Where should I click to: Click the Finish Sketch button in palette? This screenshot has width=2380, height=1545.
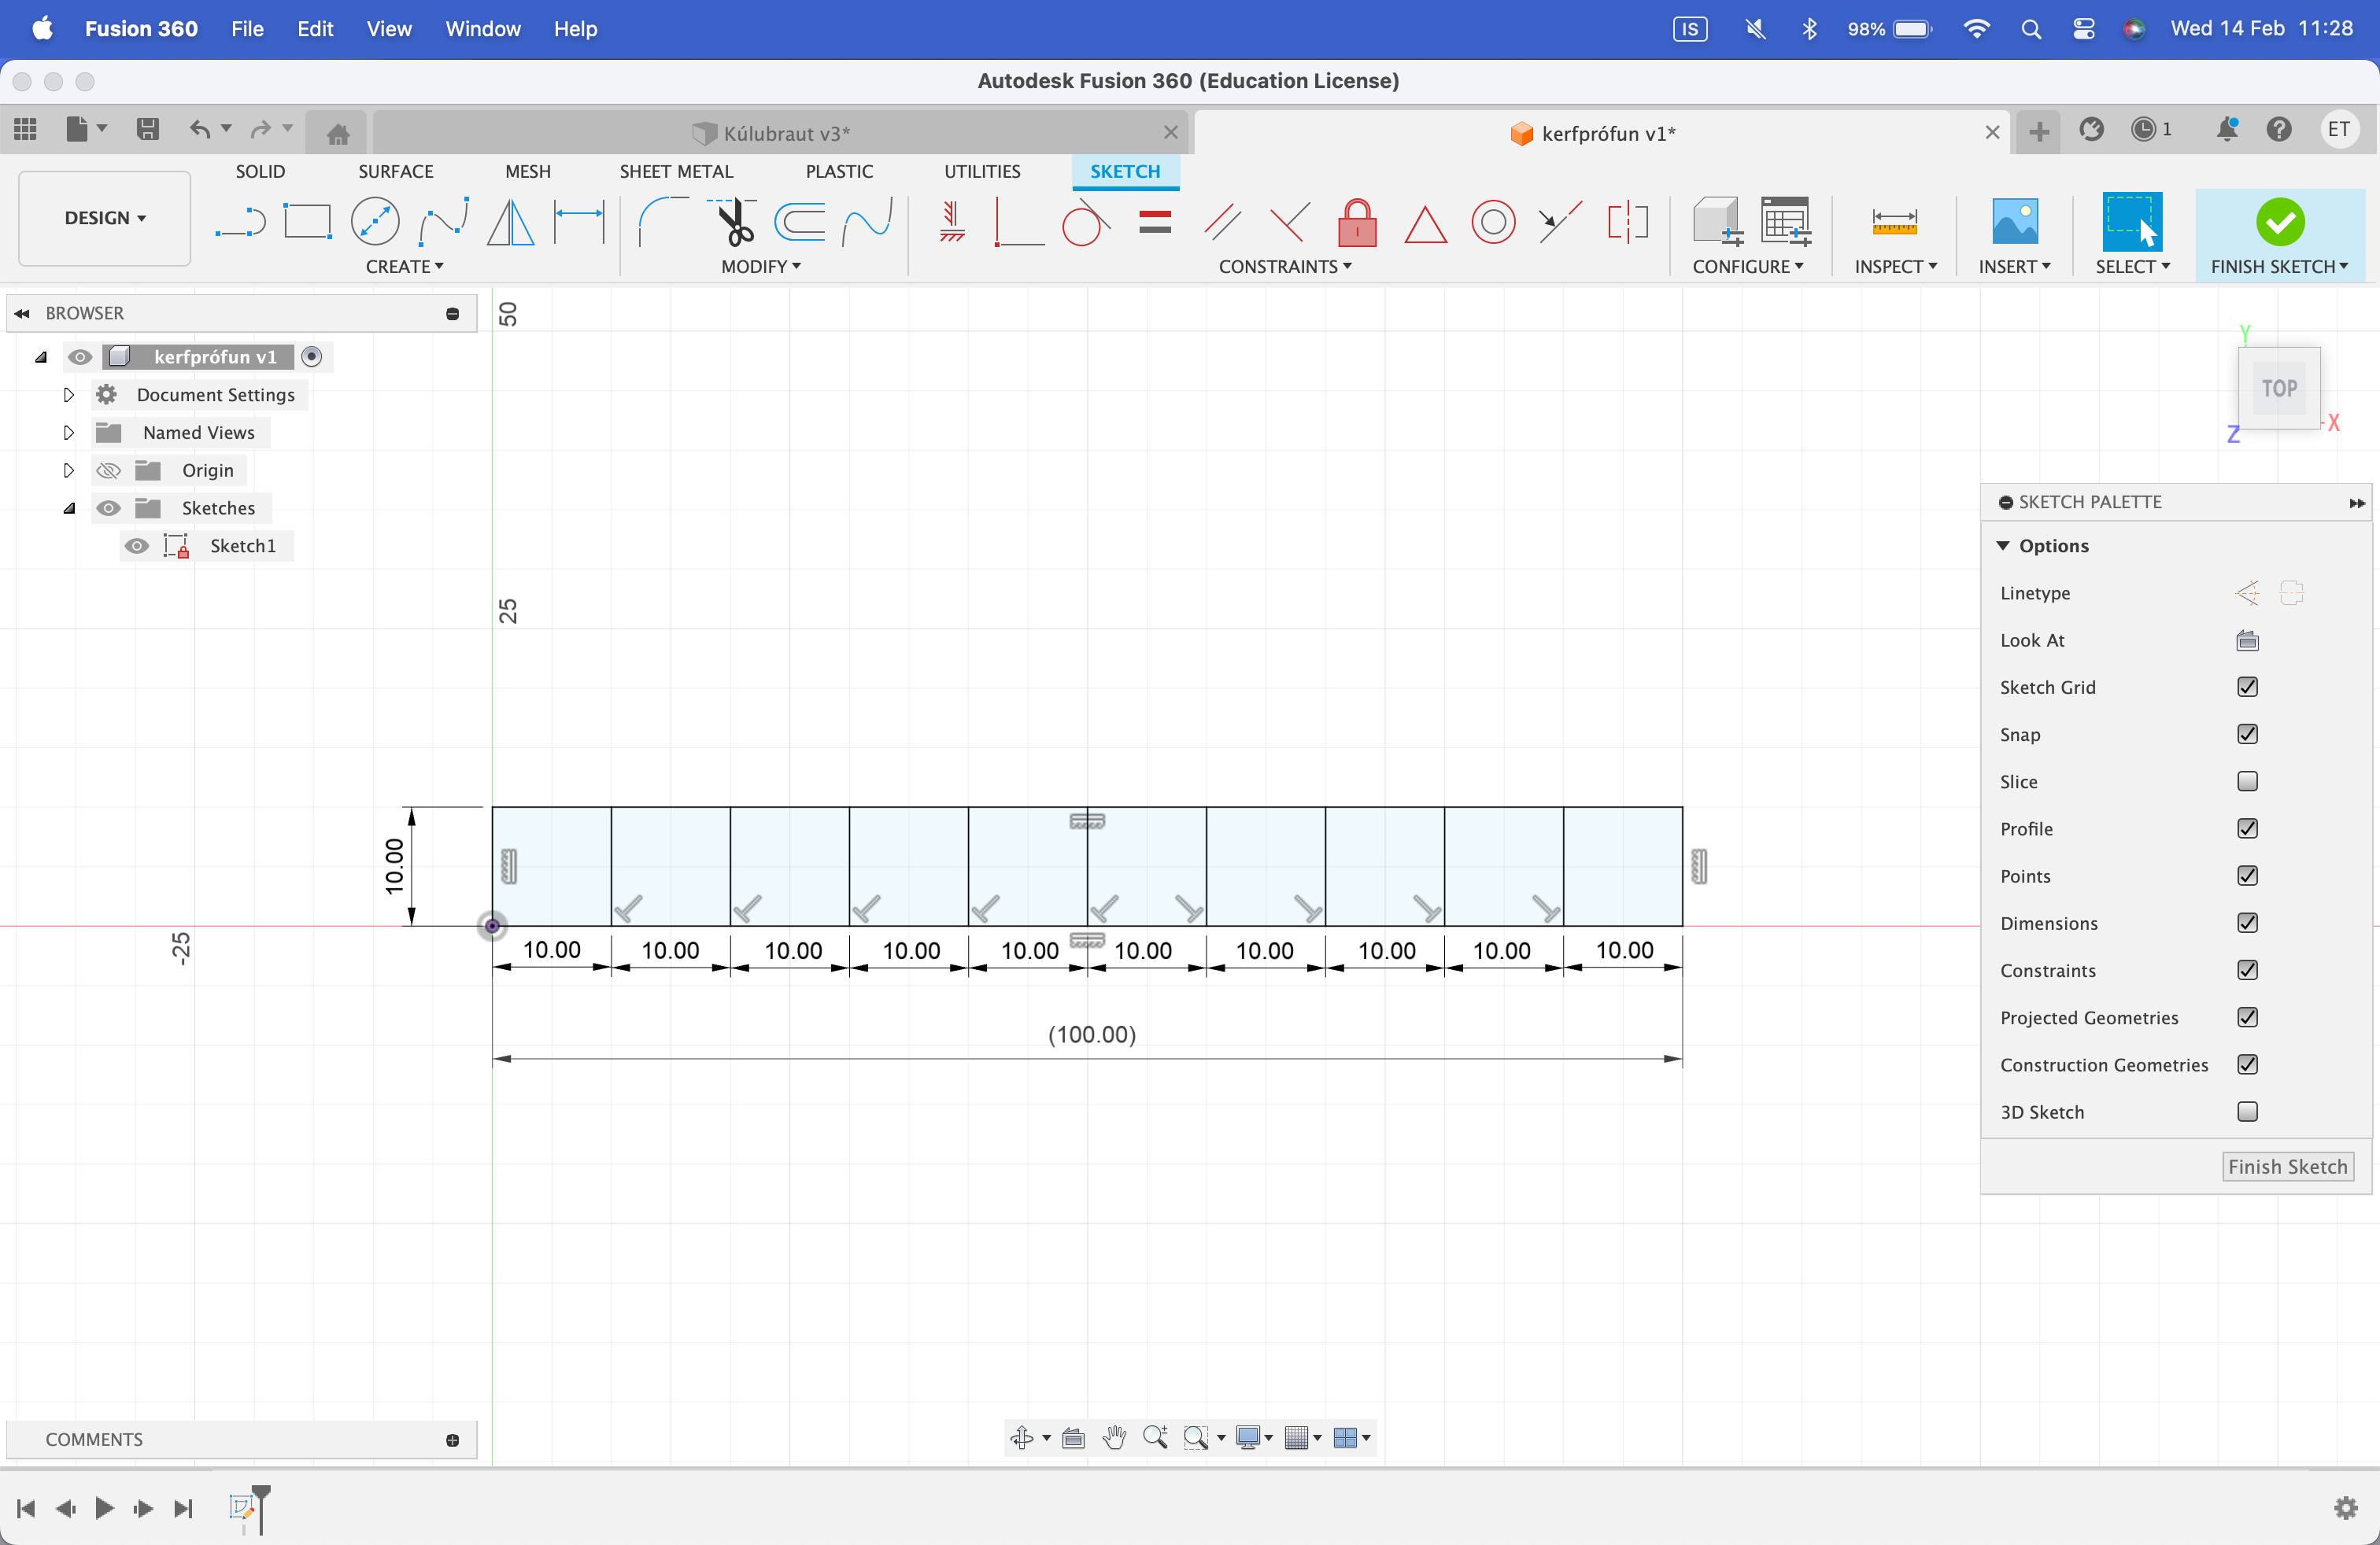(2287, 1167)
